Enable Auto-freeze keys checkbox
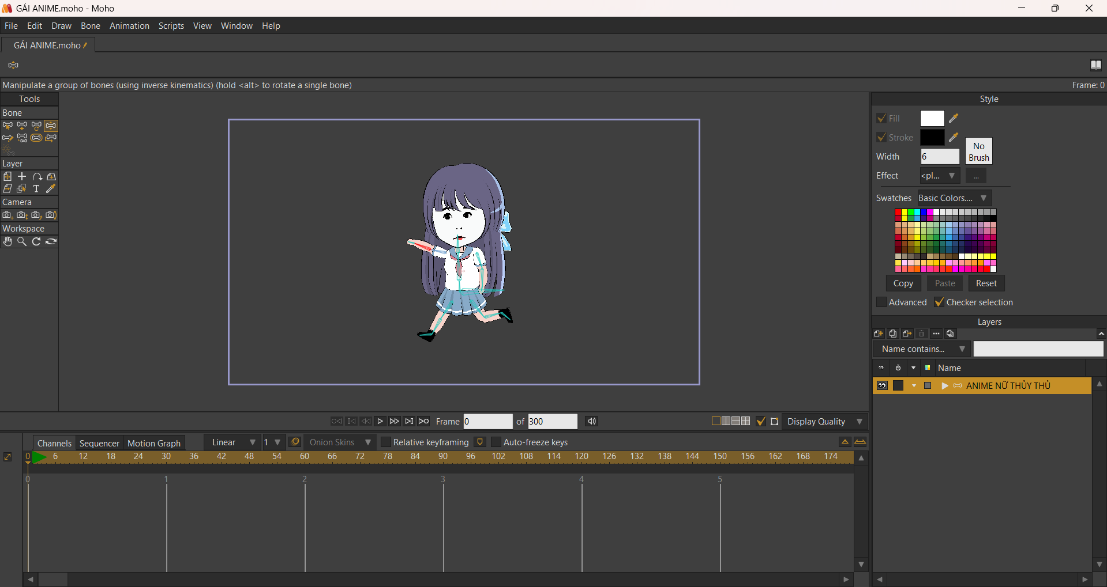The height and width of the screenshot is (587, 1107). (x=496, y=442)
